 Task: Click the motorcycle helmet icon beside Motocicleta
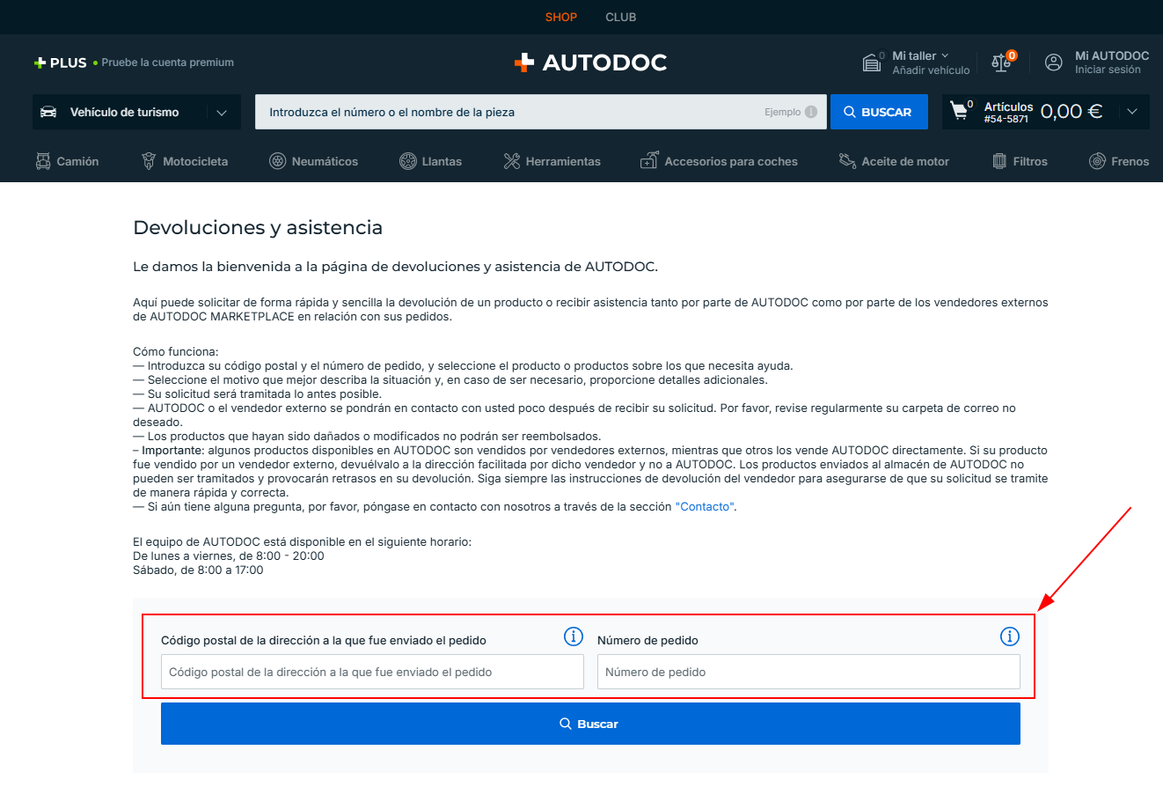click(149, 161)
